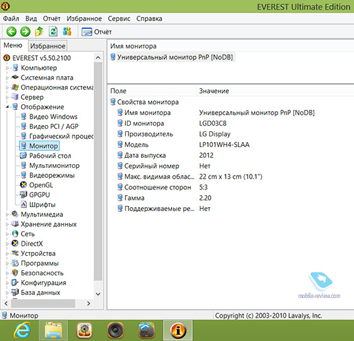Screen dimensions: 354x341
Task: Click tree scrollbar up arrow
Action: click(98, 57)
